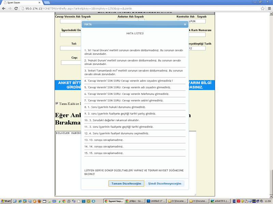Click error text '13. soruyu cevaplamadınız'

[104, 140]
